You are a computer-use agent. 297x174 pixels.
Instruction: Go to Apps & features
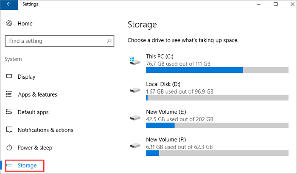37,94
